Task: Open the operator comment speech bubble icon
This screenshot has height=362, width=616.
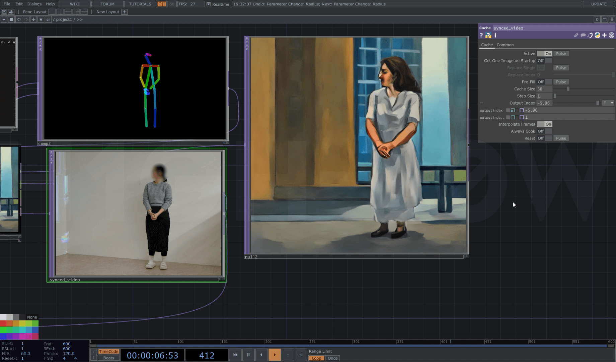Action: [583, 35]
